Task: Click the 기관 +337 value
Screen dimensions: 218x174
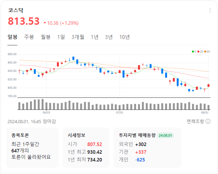Action: 141,152
